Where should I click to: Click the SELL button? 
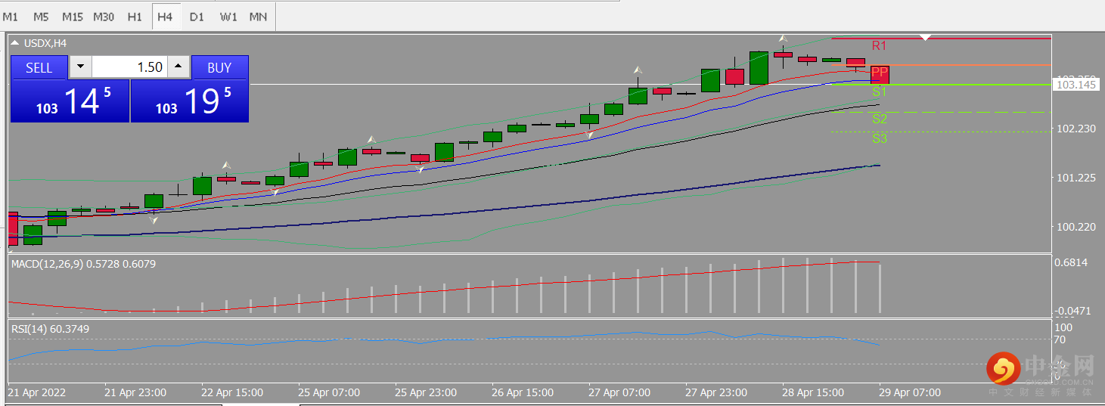click(39, 67)
